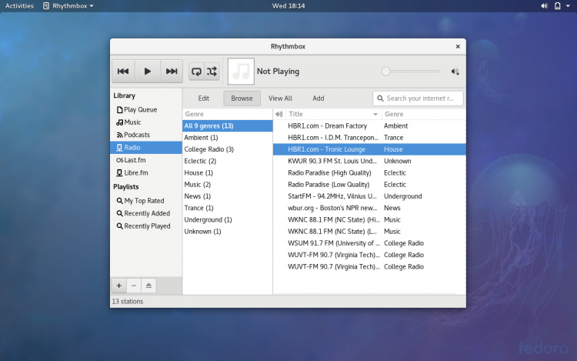Click the Previous track button
The width and height of the screenshot is (577, 361).
[123, 72]
